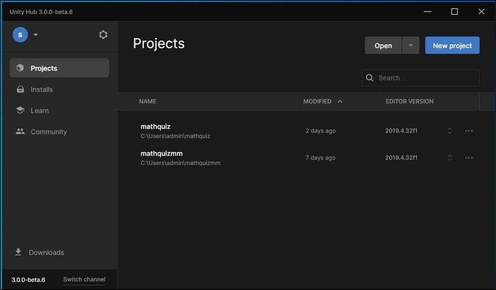This screenshot has width=496, height=290.
Task: Click the Learn graduation cap icon
Action: coord(20,110)
